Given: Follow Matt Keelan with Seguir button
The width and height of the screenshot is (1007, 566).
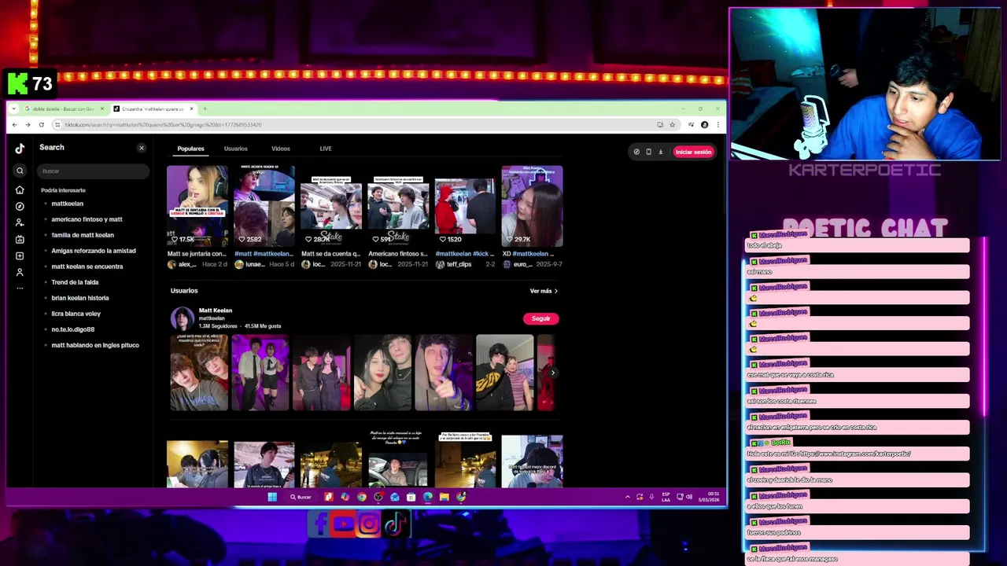Looking at the screenshot, I should coord(540,318).
